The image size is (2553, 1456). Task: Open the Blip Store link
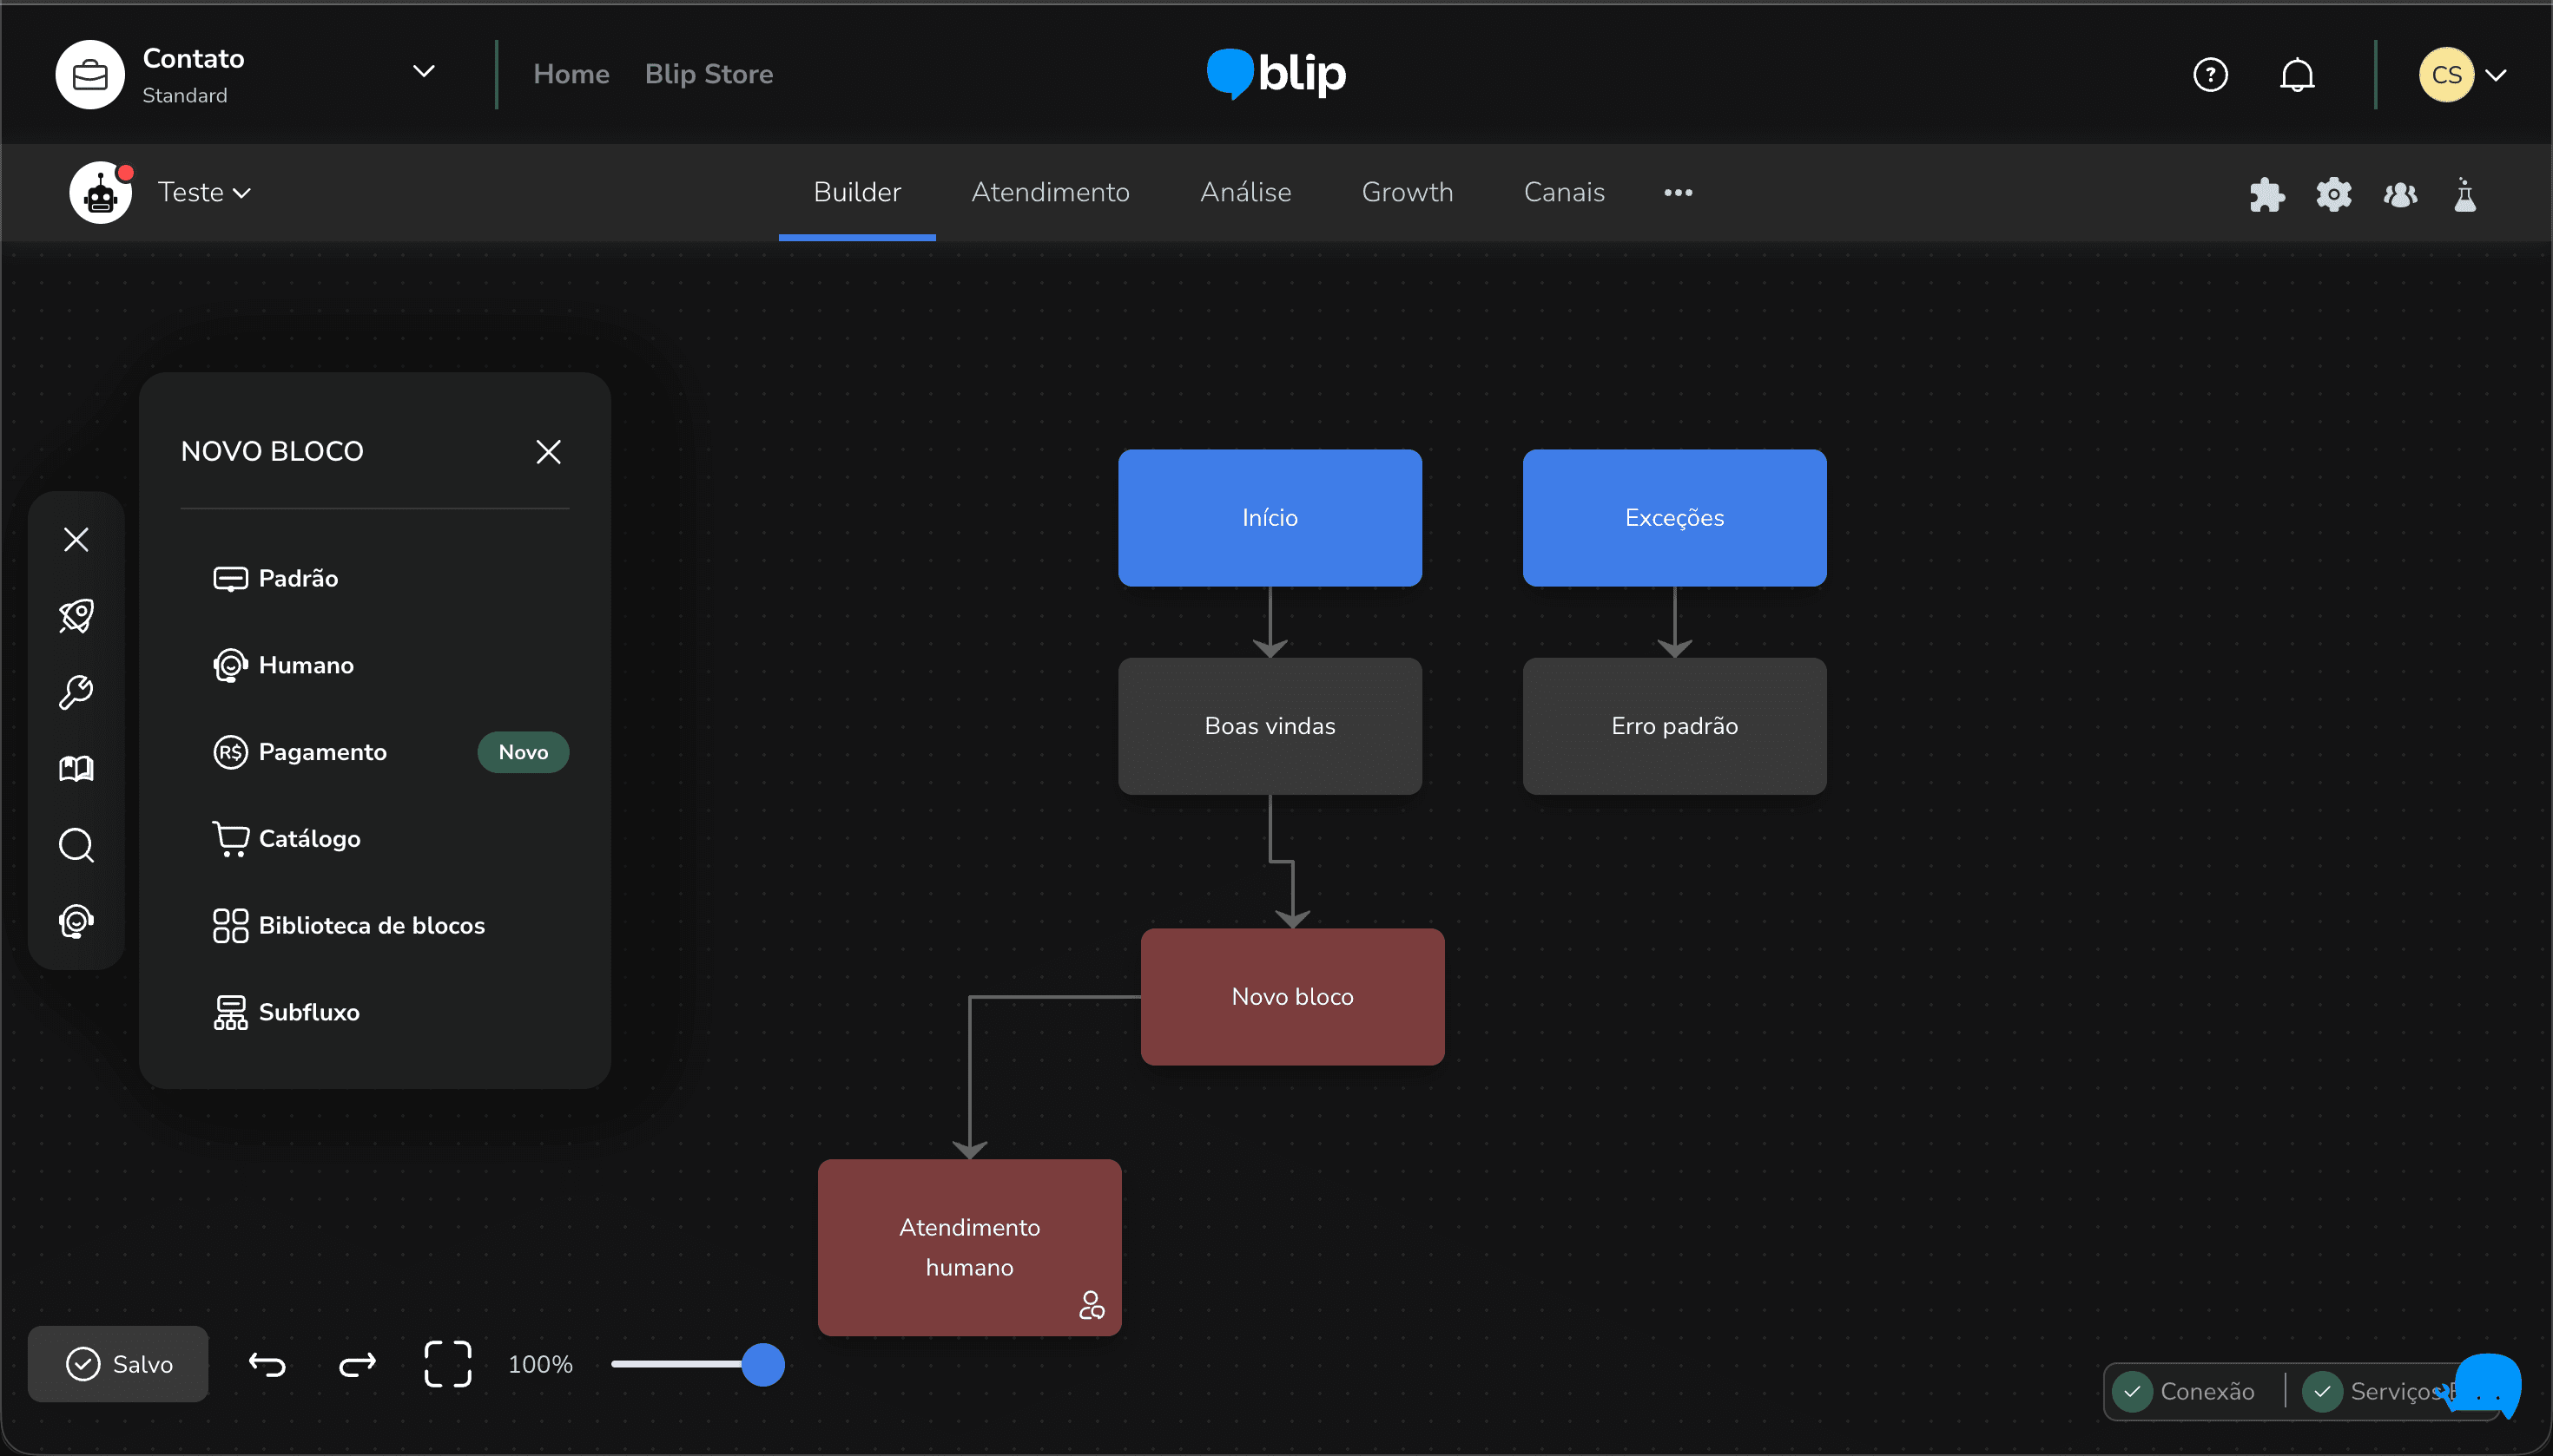click(709, 74)
